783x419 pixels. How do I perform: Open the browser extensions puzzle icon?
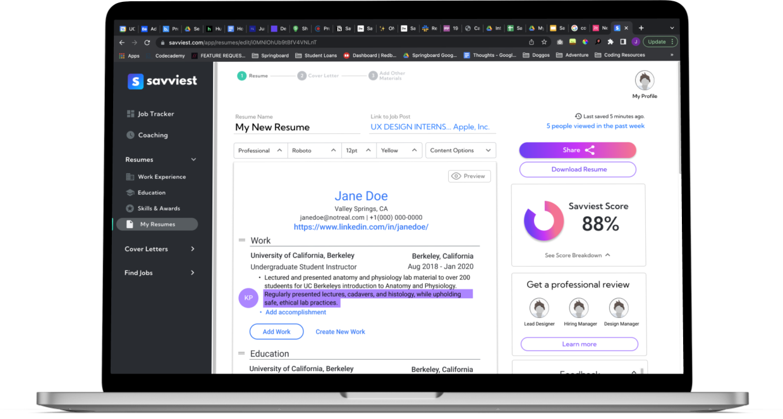point(610,42)
